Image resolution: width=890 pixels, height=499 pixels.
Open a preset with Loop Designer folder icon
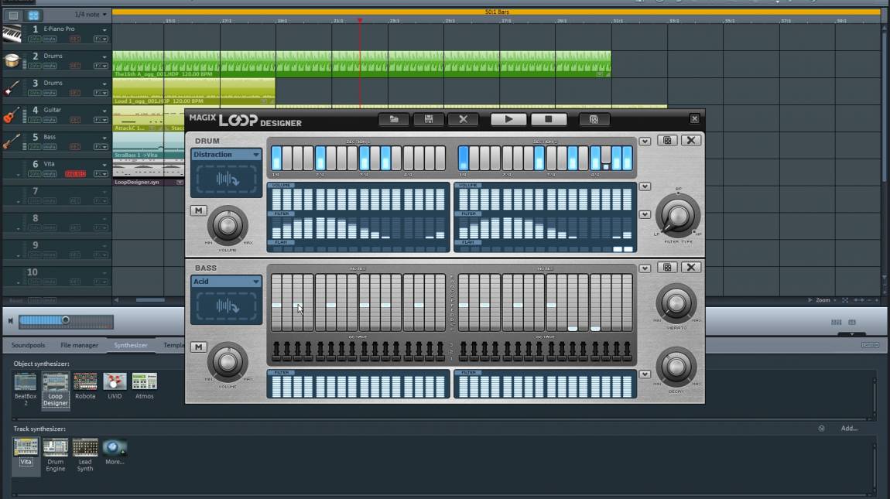tap(393, 119)
